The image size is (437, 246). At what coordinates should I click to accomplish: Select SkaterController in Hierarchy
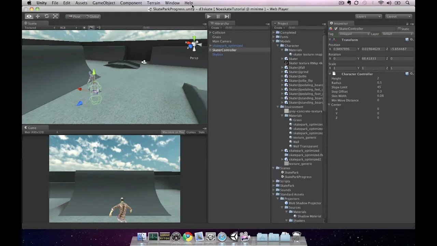239,50
